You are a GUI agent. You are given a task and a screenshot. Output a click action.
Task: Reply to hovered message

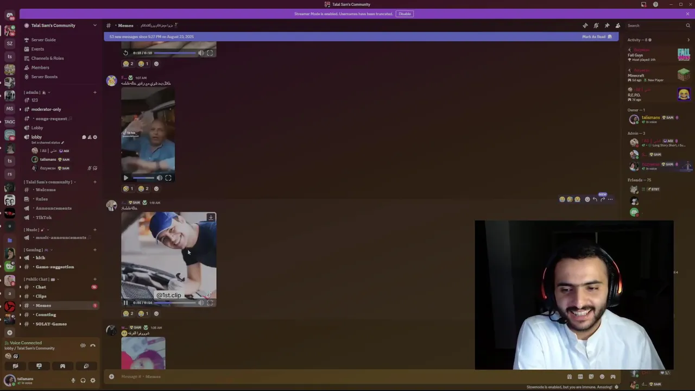click(595, 199)
